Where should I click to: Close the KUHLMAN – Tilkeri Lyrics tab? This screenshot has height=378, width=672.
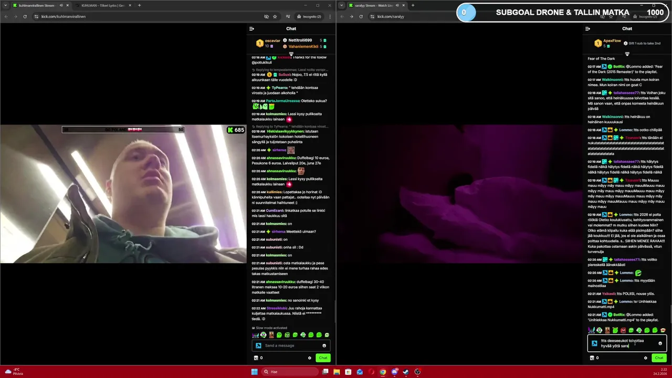(x=130, y=5)
